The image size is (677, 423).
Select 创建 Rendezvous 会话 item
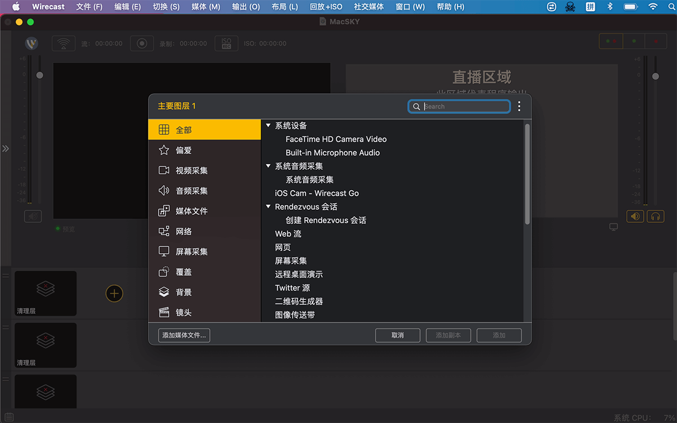pos(326,220)
